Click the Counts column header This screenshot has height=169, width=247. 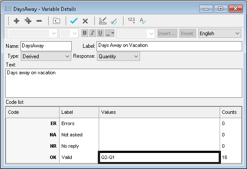(230, 112)
